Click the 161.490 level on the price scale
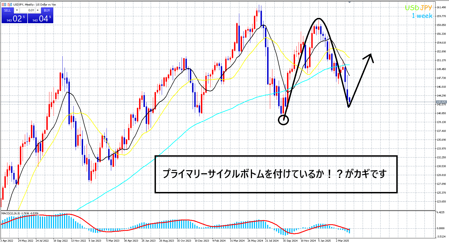The width and height of the screenshot is (449, 243). coord(442,7)
